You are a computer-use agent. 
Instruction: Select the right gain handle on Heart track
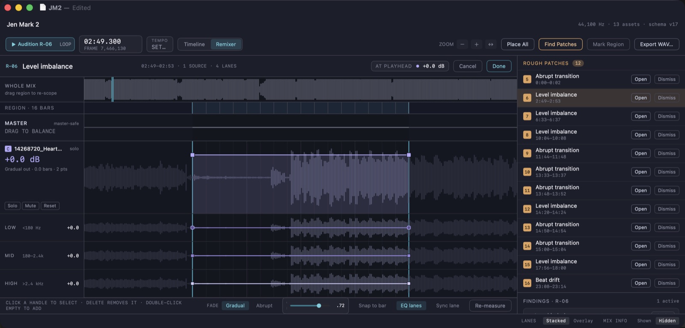click(409, 155)
